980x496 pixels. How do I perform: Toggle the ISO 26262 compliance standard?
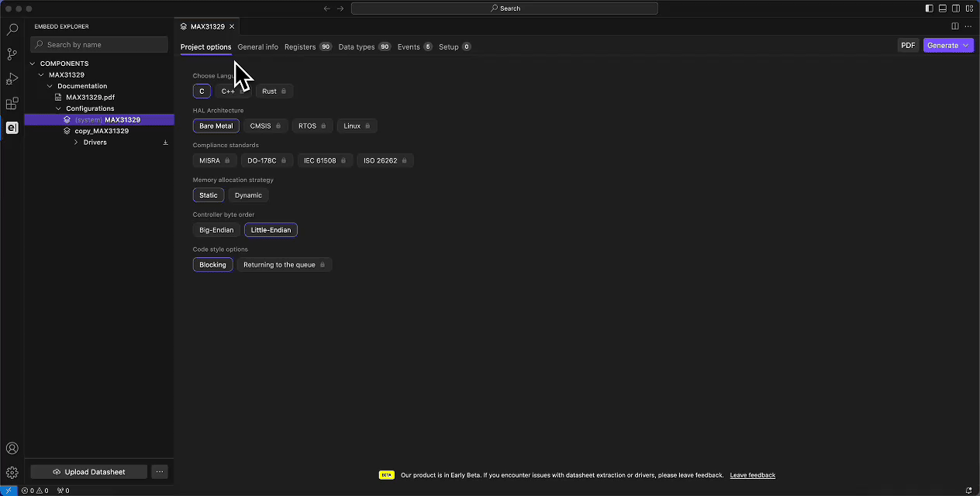385,160
